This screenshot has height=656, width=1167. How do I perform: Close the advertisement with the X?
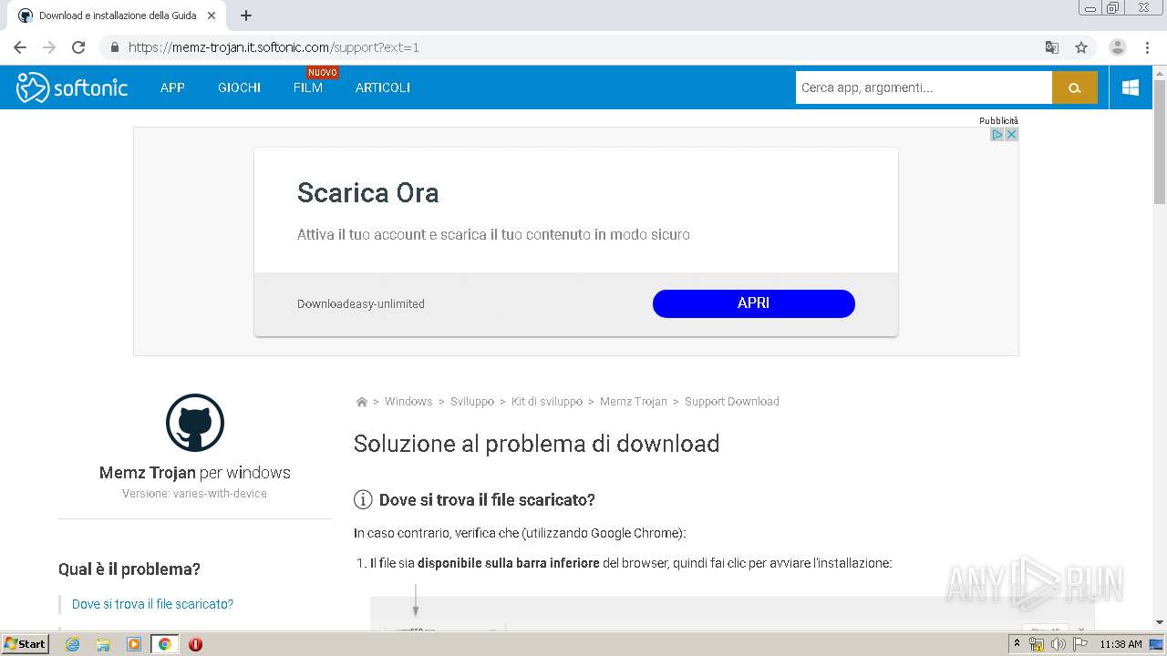pyautogui.click(x=1011, y=134)
